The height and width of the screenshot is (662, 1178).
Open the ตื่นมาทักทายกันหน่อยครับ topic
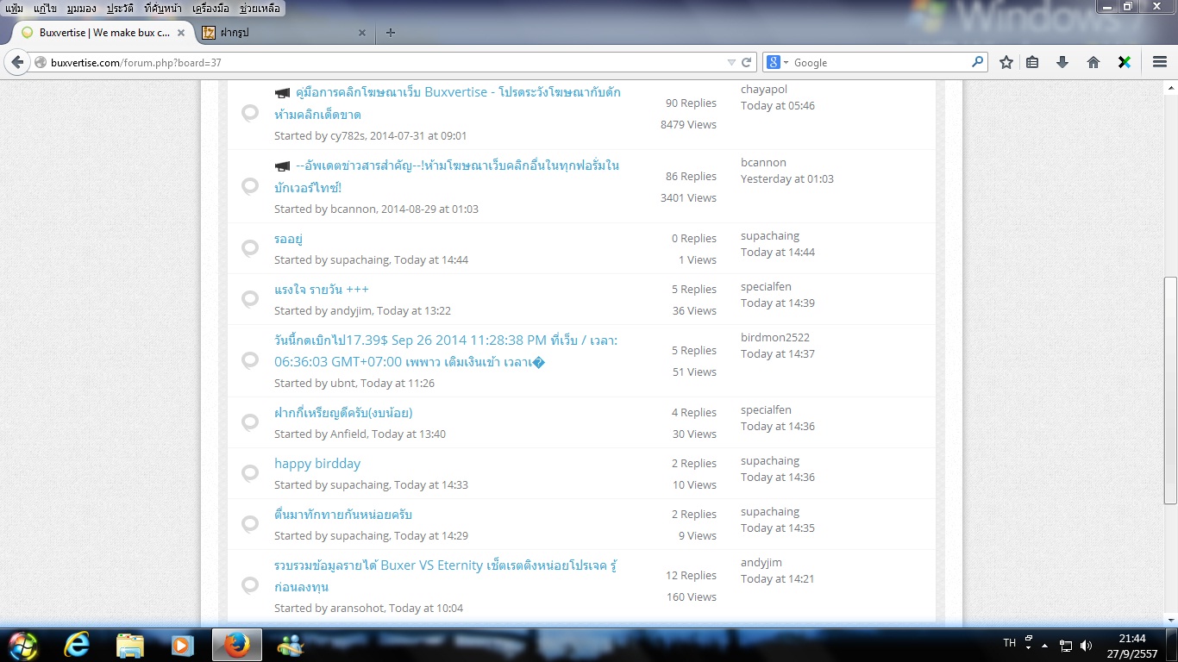[x=343, y=515]
